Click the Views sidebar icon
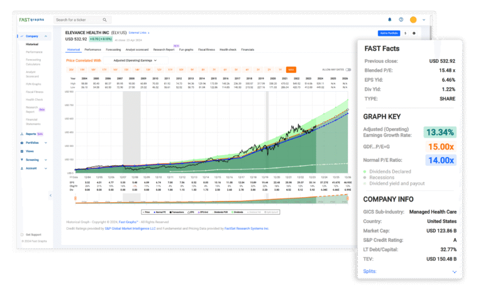This screenshot has width=483, height=287. 22,151
